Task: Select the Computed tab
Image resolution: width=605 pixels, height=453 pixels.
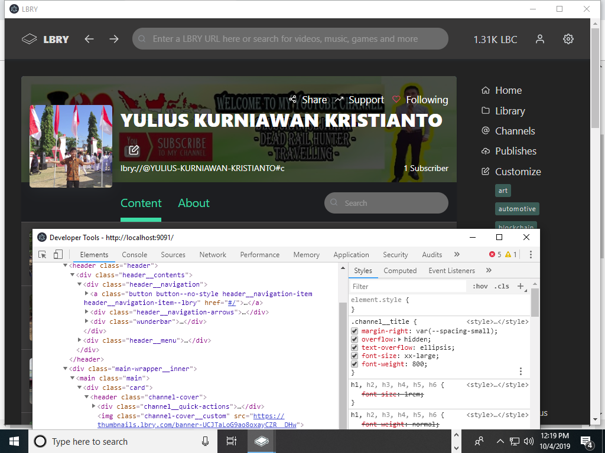Action: point(400,271)
